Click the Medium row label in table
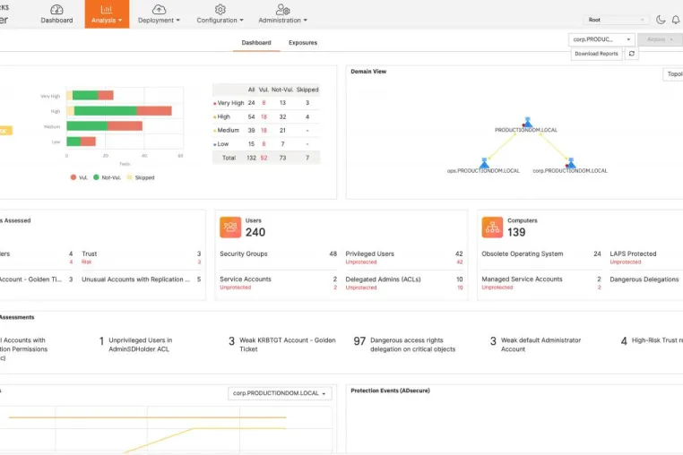 pyautogui.click(x=229, y=130)
